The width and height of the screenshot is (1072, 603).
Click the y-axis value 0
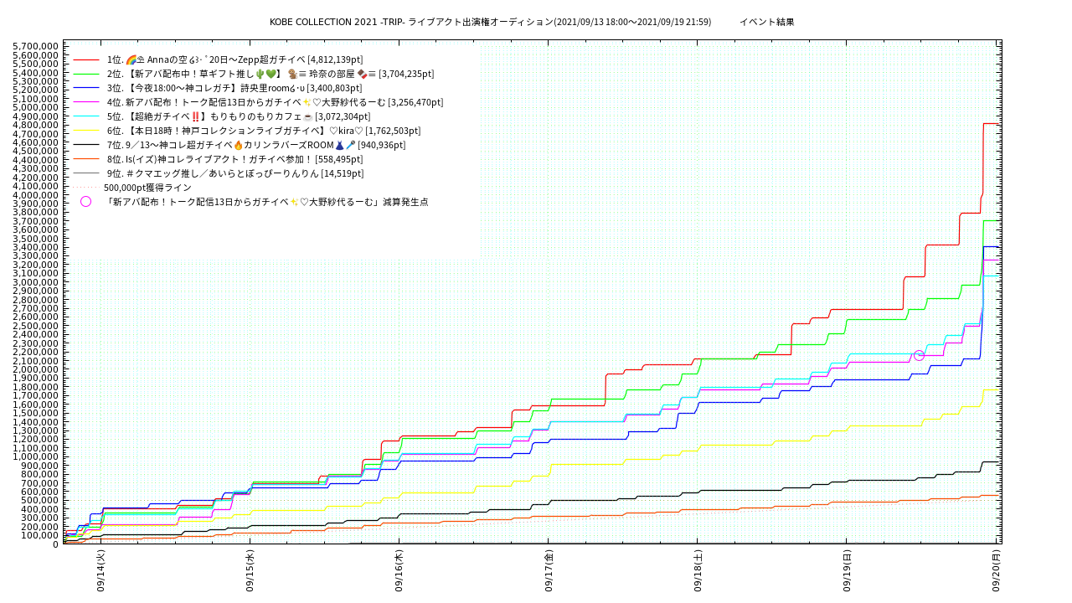56,544
